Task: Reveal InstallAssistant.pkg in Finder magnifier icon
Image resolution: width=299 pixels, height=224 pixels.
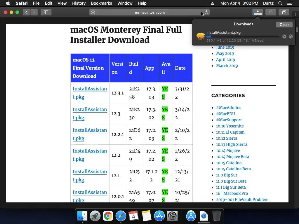Action: coord(291,36)
